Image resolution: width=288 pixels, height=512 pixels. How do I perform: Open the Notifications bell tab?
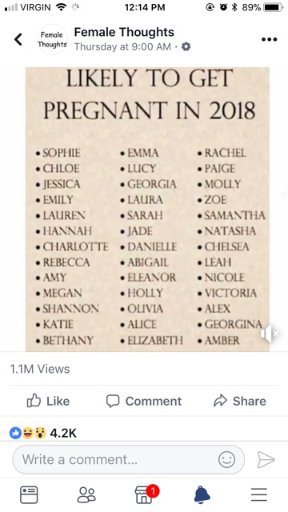pos(202,494)
